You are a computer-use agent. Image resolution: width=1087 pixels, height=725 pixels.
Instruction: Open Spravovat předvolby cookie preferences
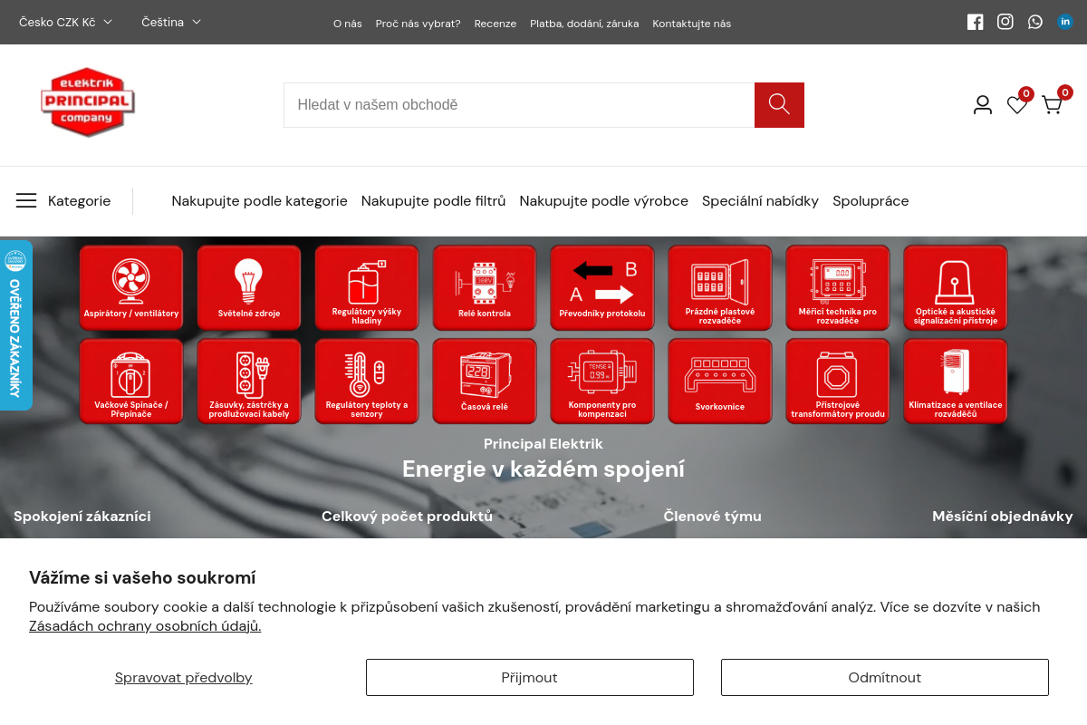tap(183, 678)
